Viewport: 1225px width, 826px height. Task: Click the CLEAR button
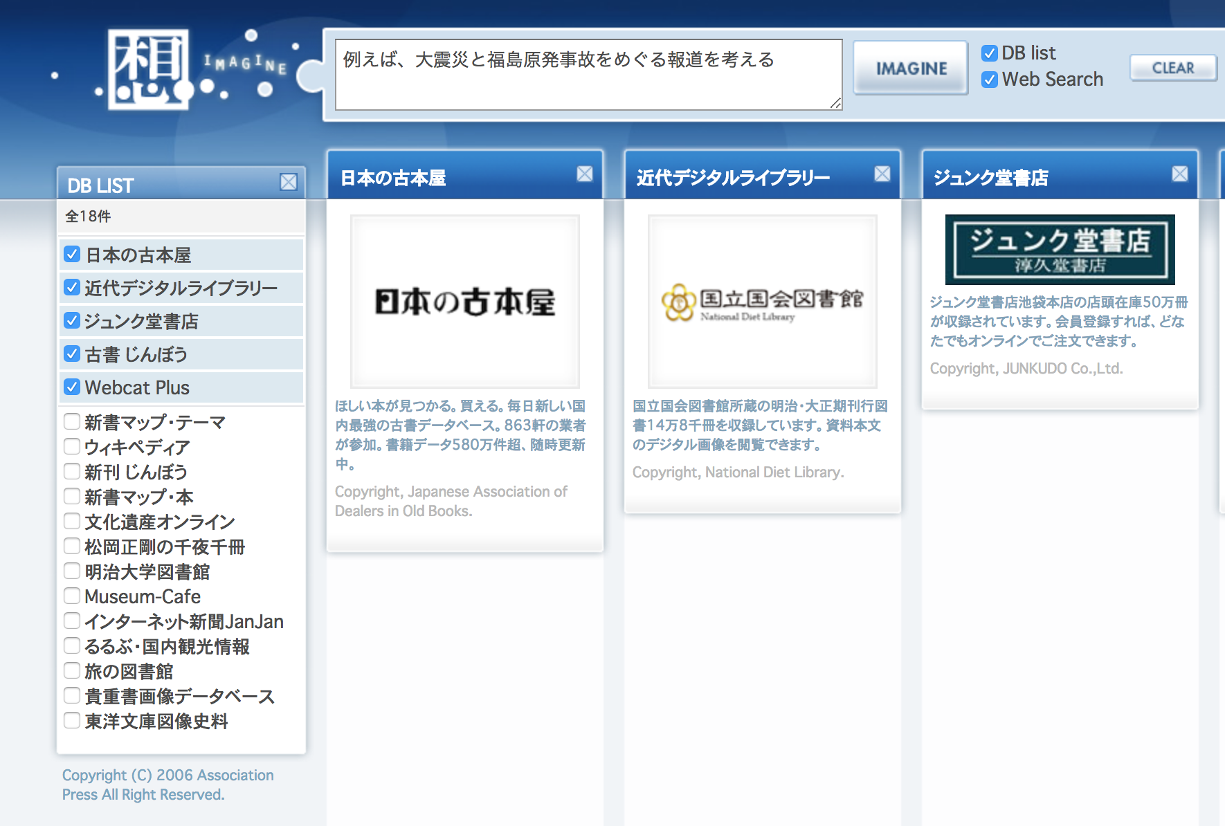1173,68
